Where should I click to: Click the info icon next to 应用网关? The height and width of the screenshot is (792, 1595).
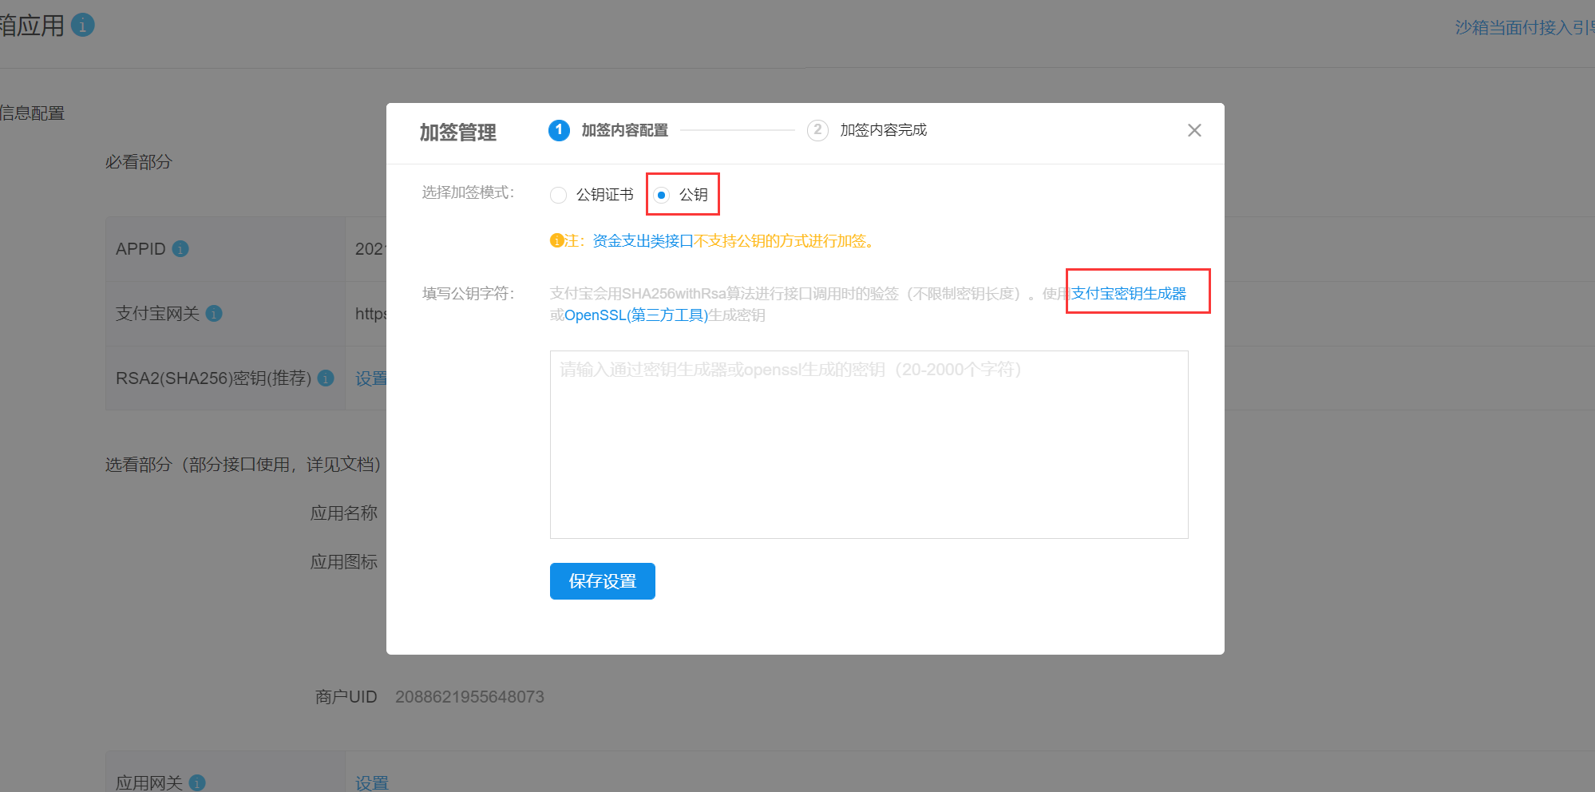(x=197, y=783)
